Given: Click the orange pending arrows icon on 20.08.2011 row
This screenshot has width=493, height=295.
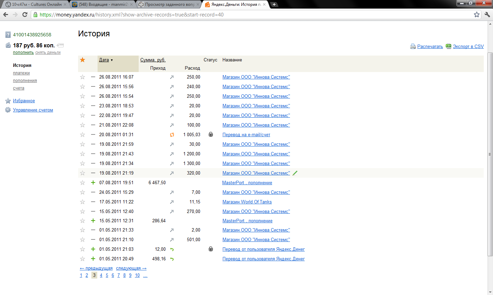Looking at the screenshot, I should (x=172, y=135).
